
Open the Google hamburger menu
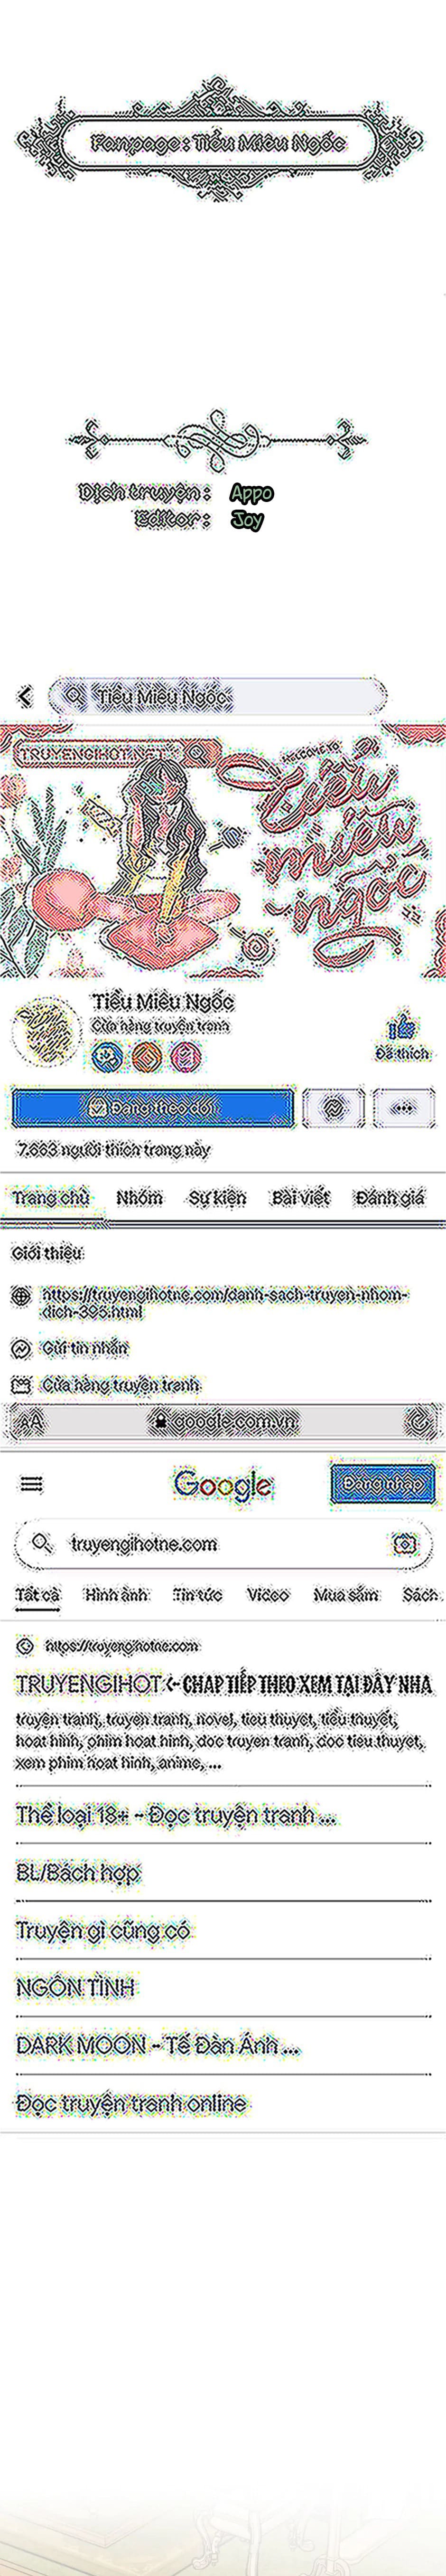(32, 1484)
